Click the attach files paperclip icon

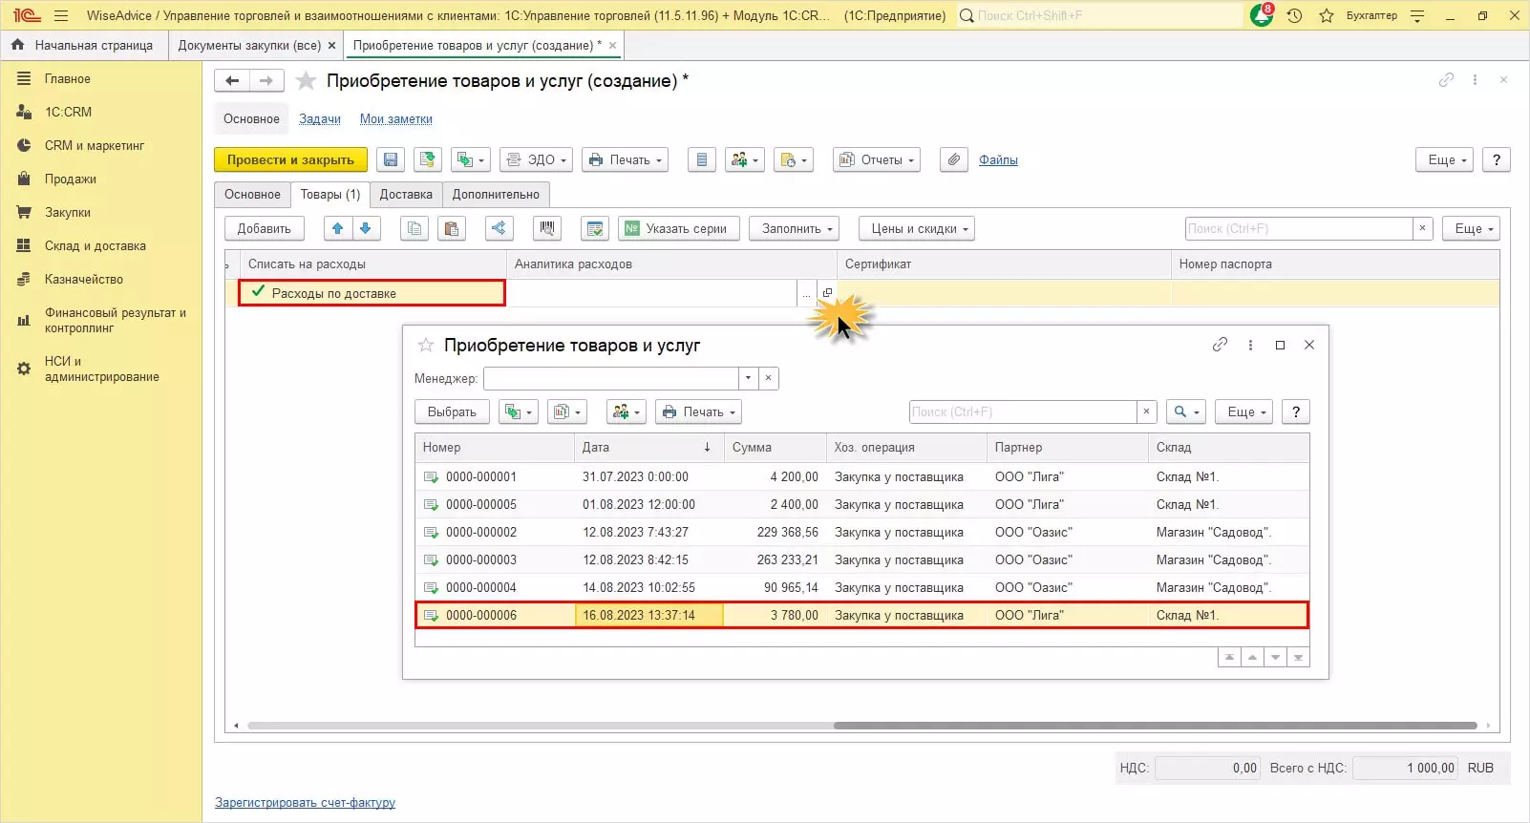click(x=953, y=160)
